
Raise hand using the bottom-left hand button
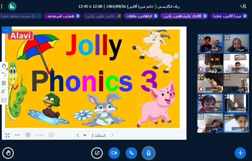click(x=8, y=153)
